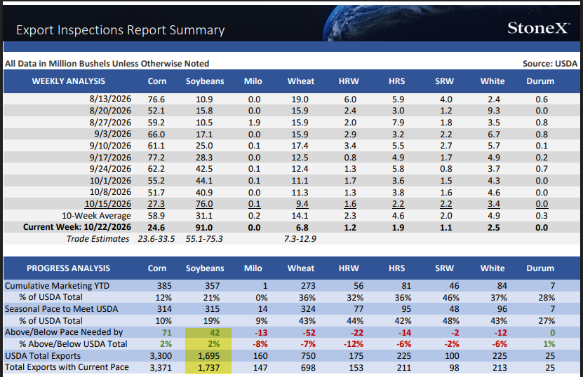Click the "PROGRESS ANALYSIS" table header
Image resolution: width=583 pixels, height=377 pixels.
[x=69, y=268]
